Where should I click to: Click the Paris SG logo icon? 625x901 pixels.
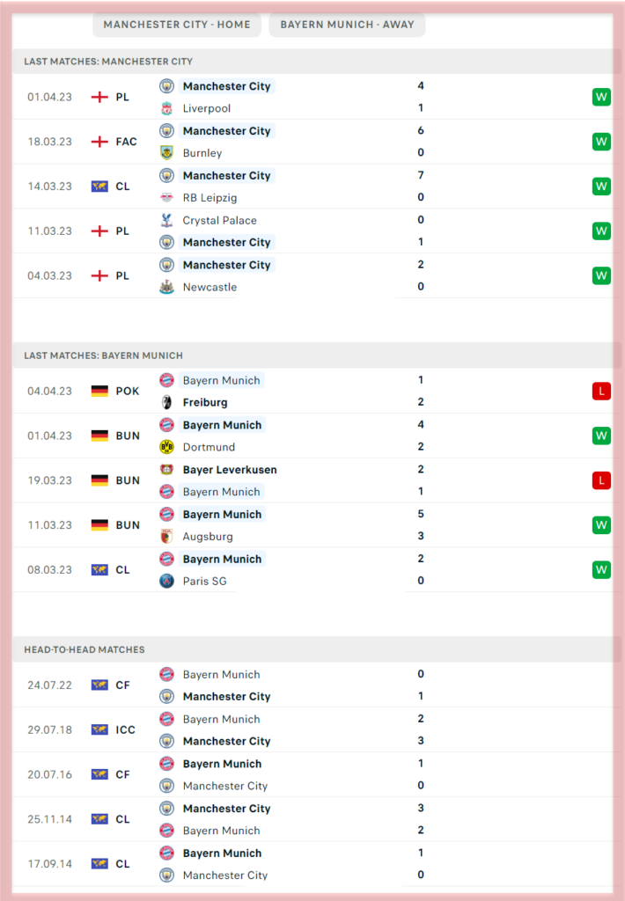click(x=166, y=581)
